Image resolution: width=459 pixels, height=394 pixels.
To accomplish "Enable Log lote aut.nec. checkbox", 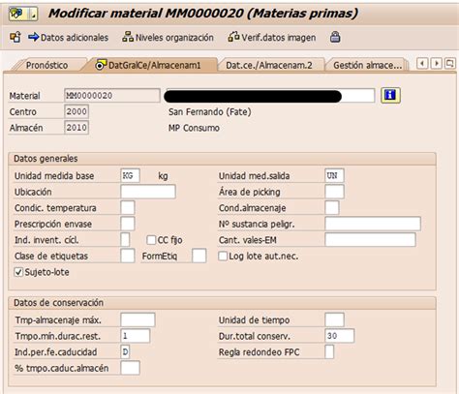I will click(x=223, y=256).
